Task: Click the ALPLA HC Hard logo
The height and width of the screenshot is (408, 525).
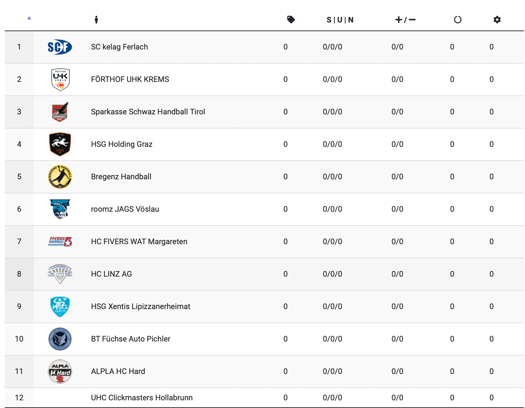Action: coord(60,371)
